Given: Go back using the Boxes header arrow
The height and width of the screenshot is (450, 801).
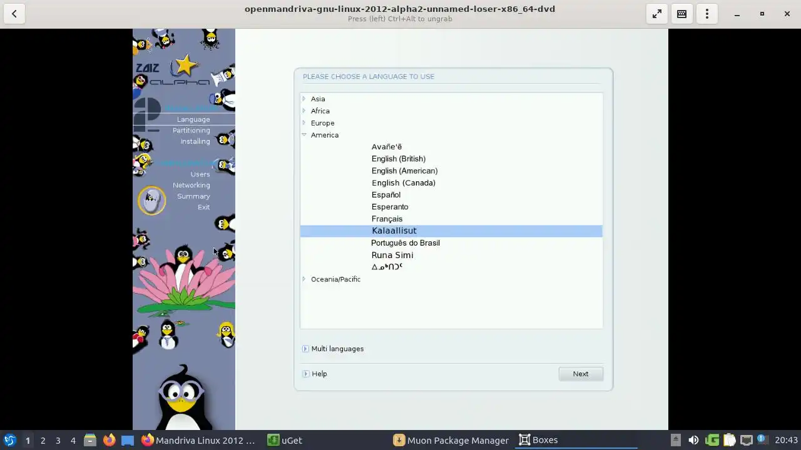Looking at the screenshot, I should pyautogui.click(x=14, y=14).
